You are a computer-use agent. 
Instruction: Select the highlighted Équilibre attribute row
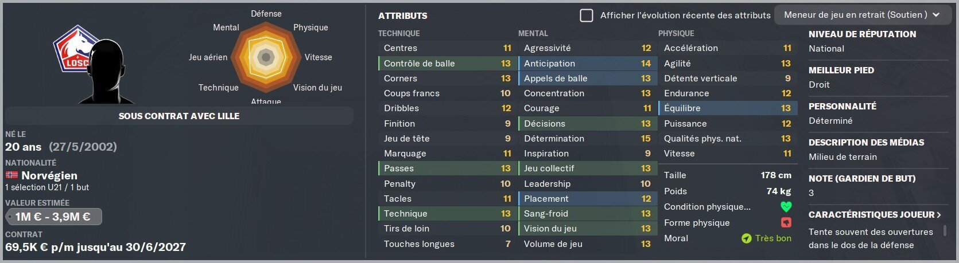(x=726, y=108)
